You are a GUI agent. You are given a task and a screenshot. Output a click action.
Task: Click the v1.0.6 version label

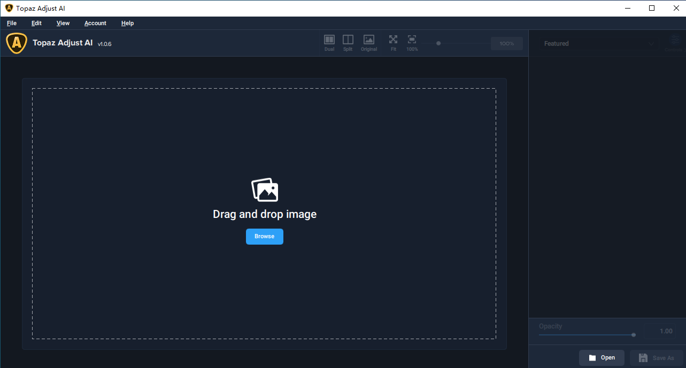(x=104, y=44)
